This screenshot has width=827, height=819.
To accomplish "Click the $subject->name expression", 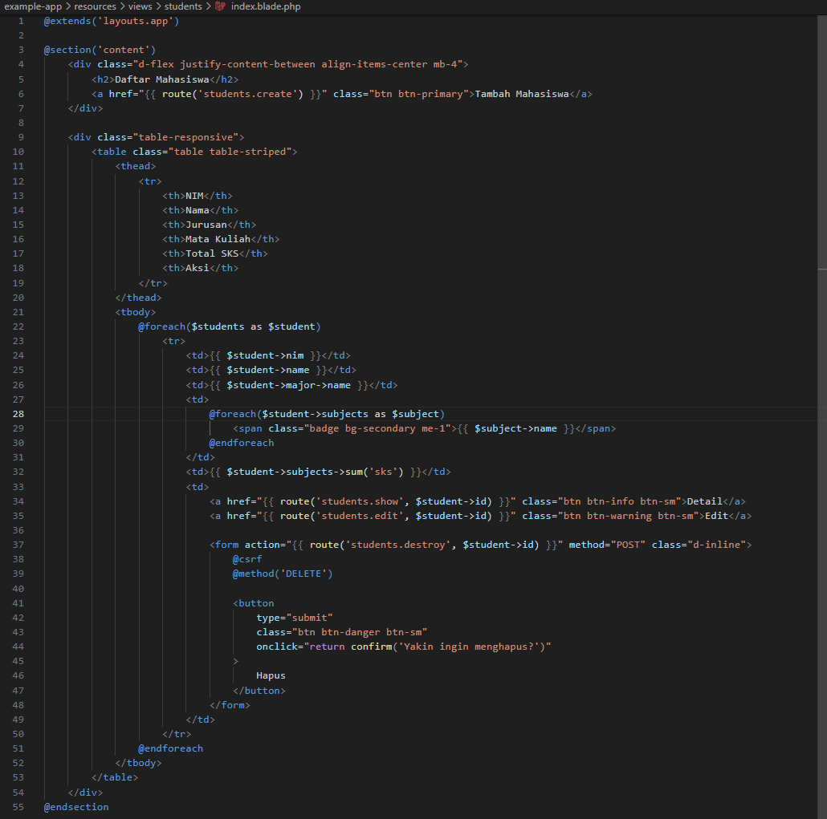I will [515, 428].
